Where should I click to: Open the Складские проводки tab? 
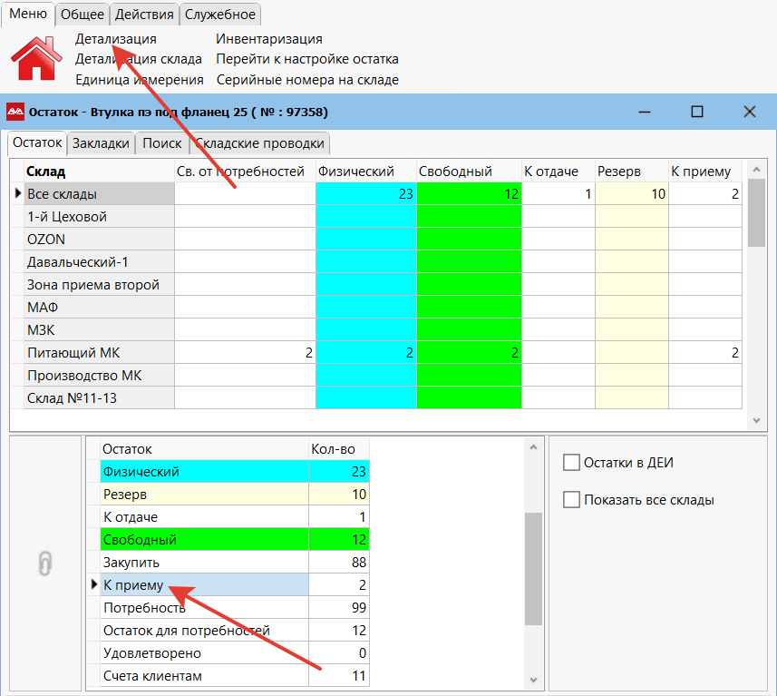click(x=260, y=143)
